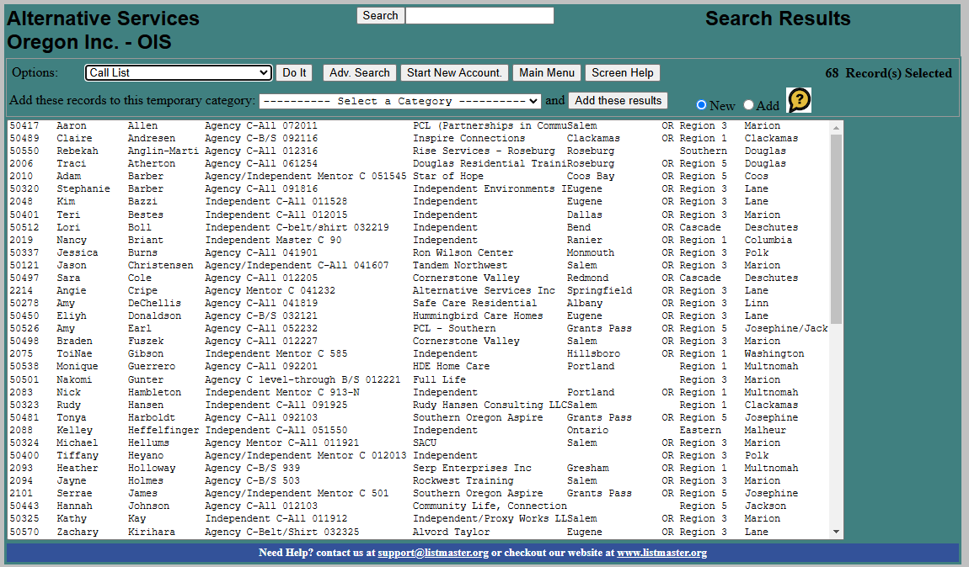Screen dimensions: 969x567
Task: Select record 2010 Adam Barber
Action: click(x=419, y=177)
